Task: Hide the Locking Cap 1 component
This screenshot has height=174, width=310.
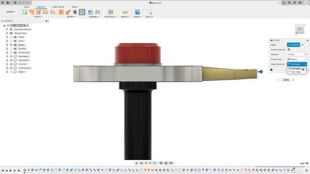Action: pos(11,68)
